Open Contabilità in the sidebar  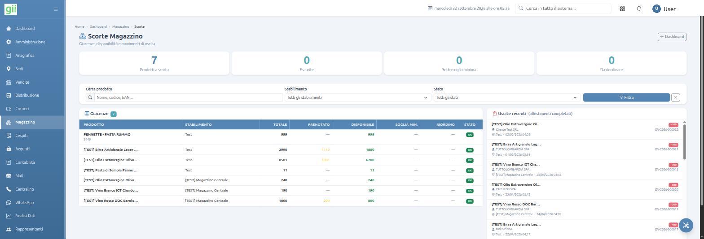coord(32,162)
